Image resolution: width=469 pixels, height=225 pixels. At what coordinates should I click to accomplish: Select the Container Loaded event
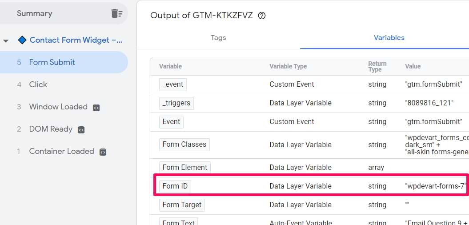point(61,151)
